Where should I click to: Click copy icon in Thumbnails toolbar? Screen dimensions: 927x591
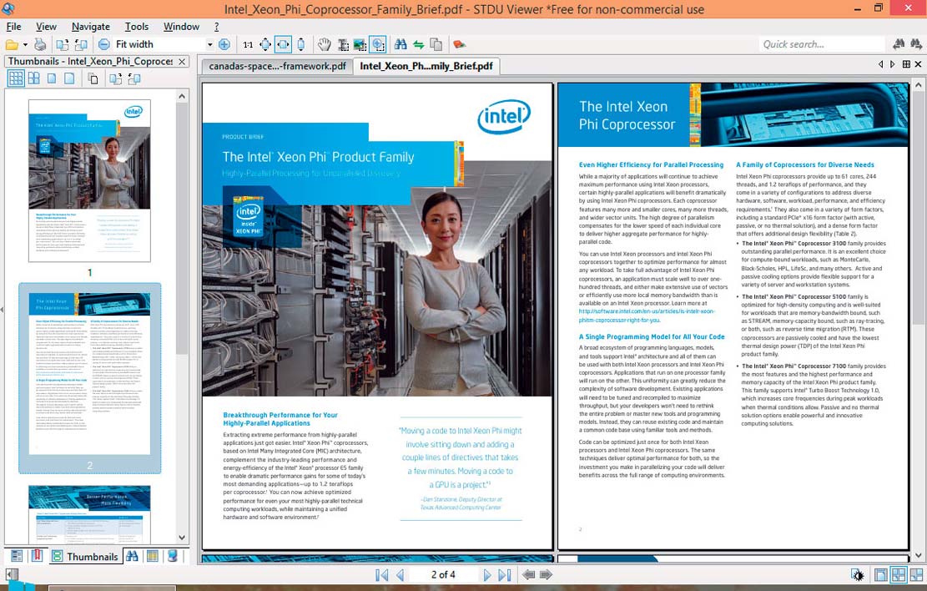[93, 78]
